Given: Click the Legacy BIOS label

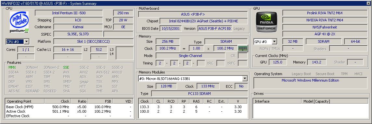Looking at the screenshot, I should click(x=239, y=28).
